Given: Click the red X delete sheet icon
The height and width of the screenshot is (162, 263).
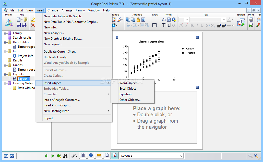Looking at the screenshot, I should (33, 25).
